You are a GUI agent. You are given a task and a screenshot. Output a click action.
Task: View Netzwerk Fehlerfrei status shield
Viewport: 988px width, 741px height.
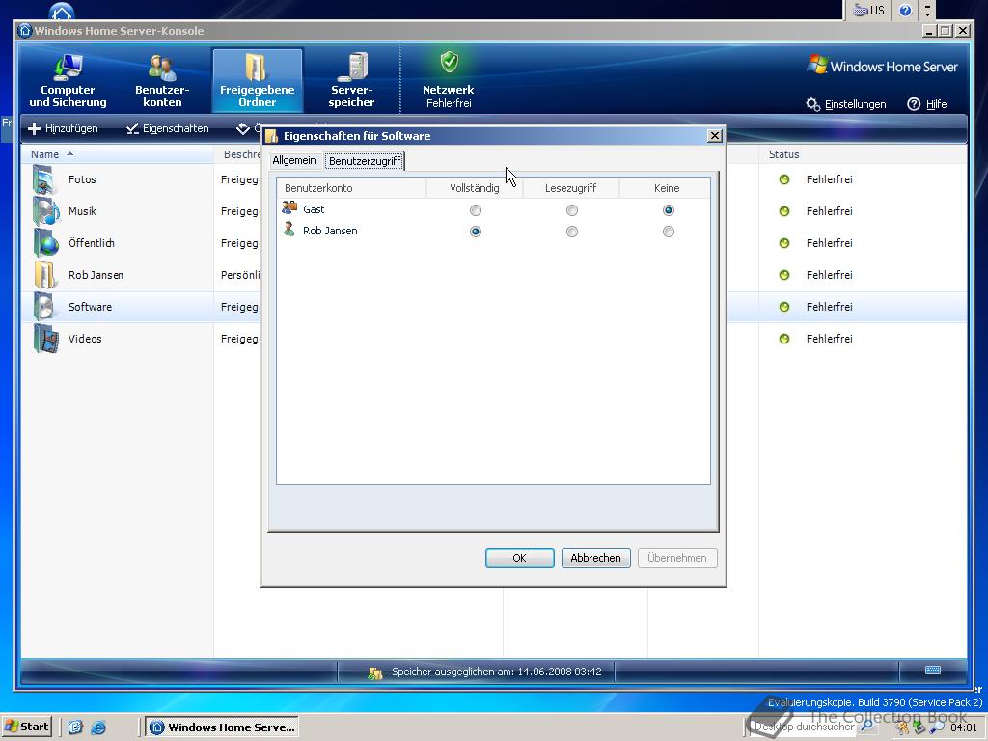click(x=449, y=62)
